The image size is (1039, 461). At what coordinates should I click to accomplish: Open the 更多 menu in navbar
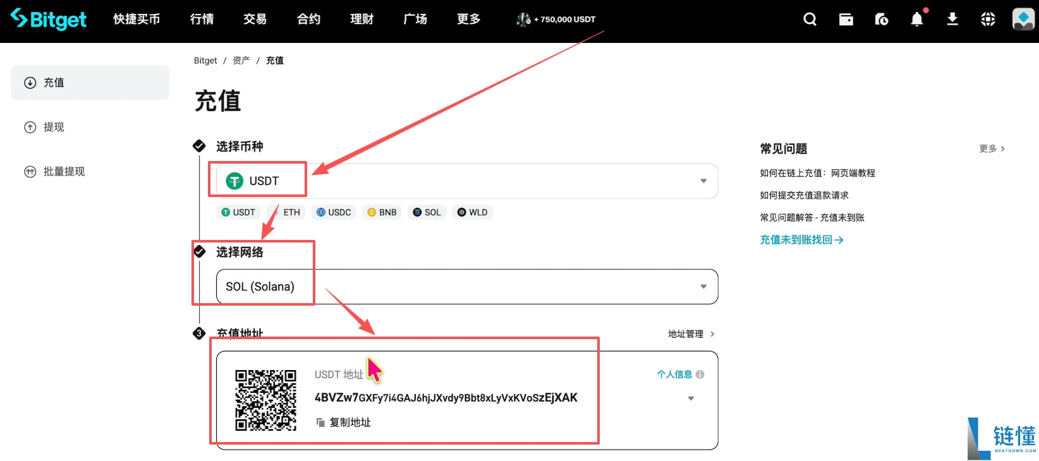coord(469,20)
